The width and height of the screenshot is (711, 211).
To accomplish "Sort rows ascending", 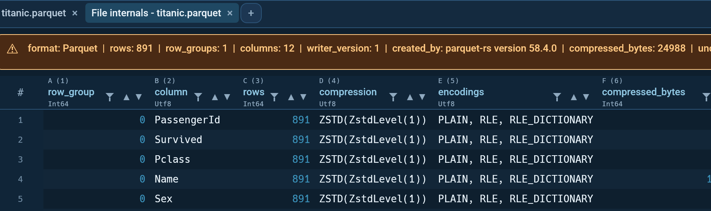I will pos(291,97).
